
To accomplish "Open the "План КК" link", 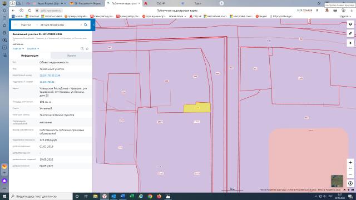I will click(x=33, y=48).
